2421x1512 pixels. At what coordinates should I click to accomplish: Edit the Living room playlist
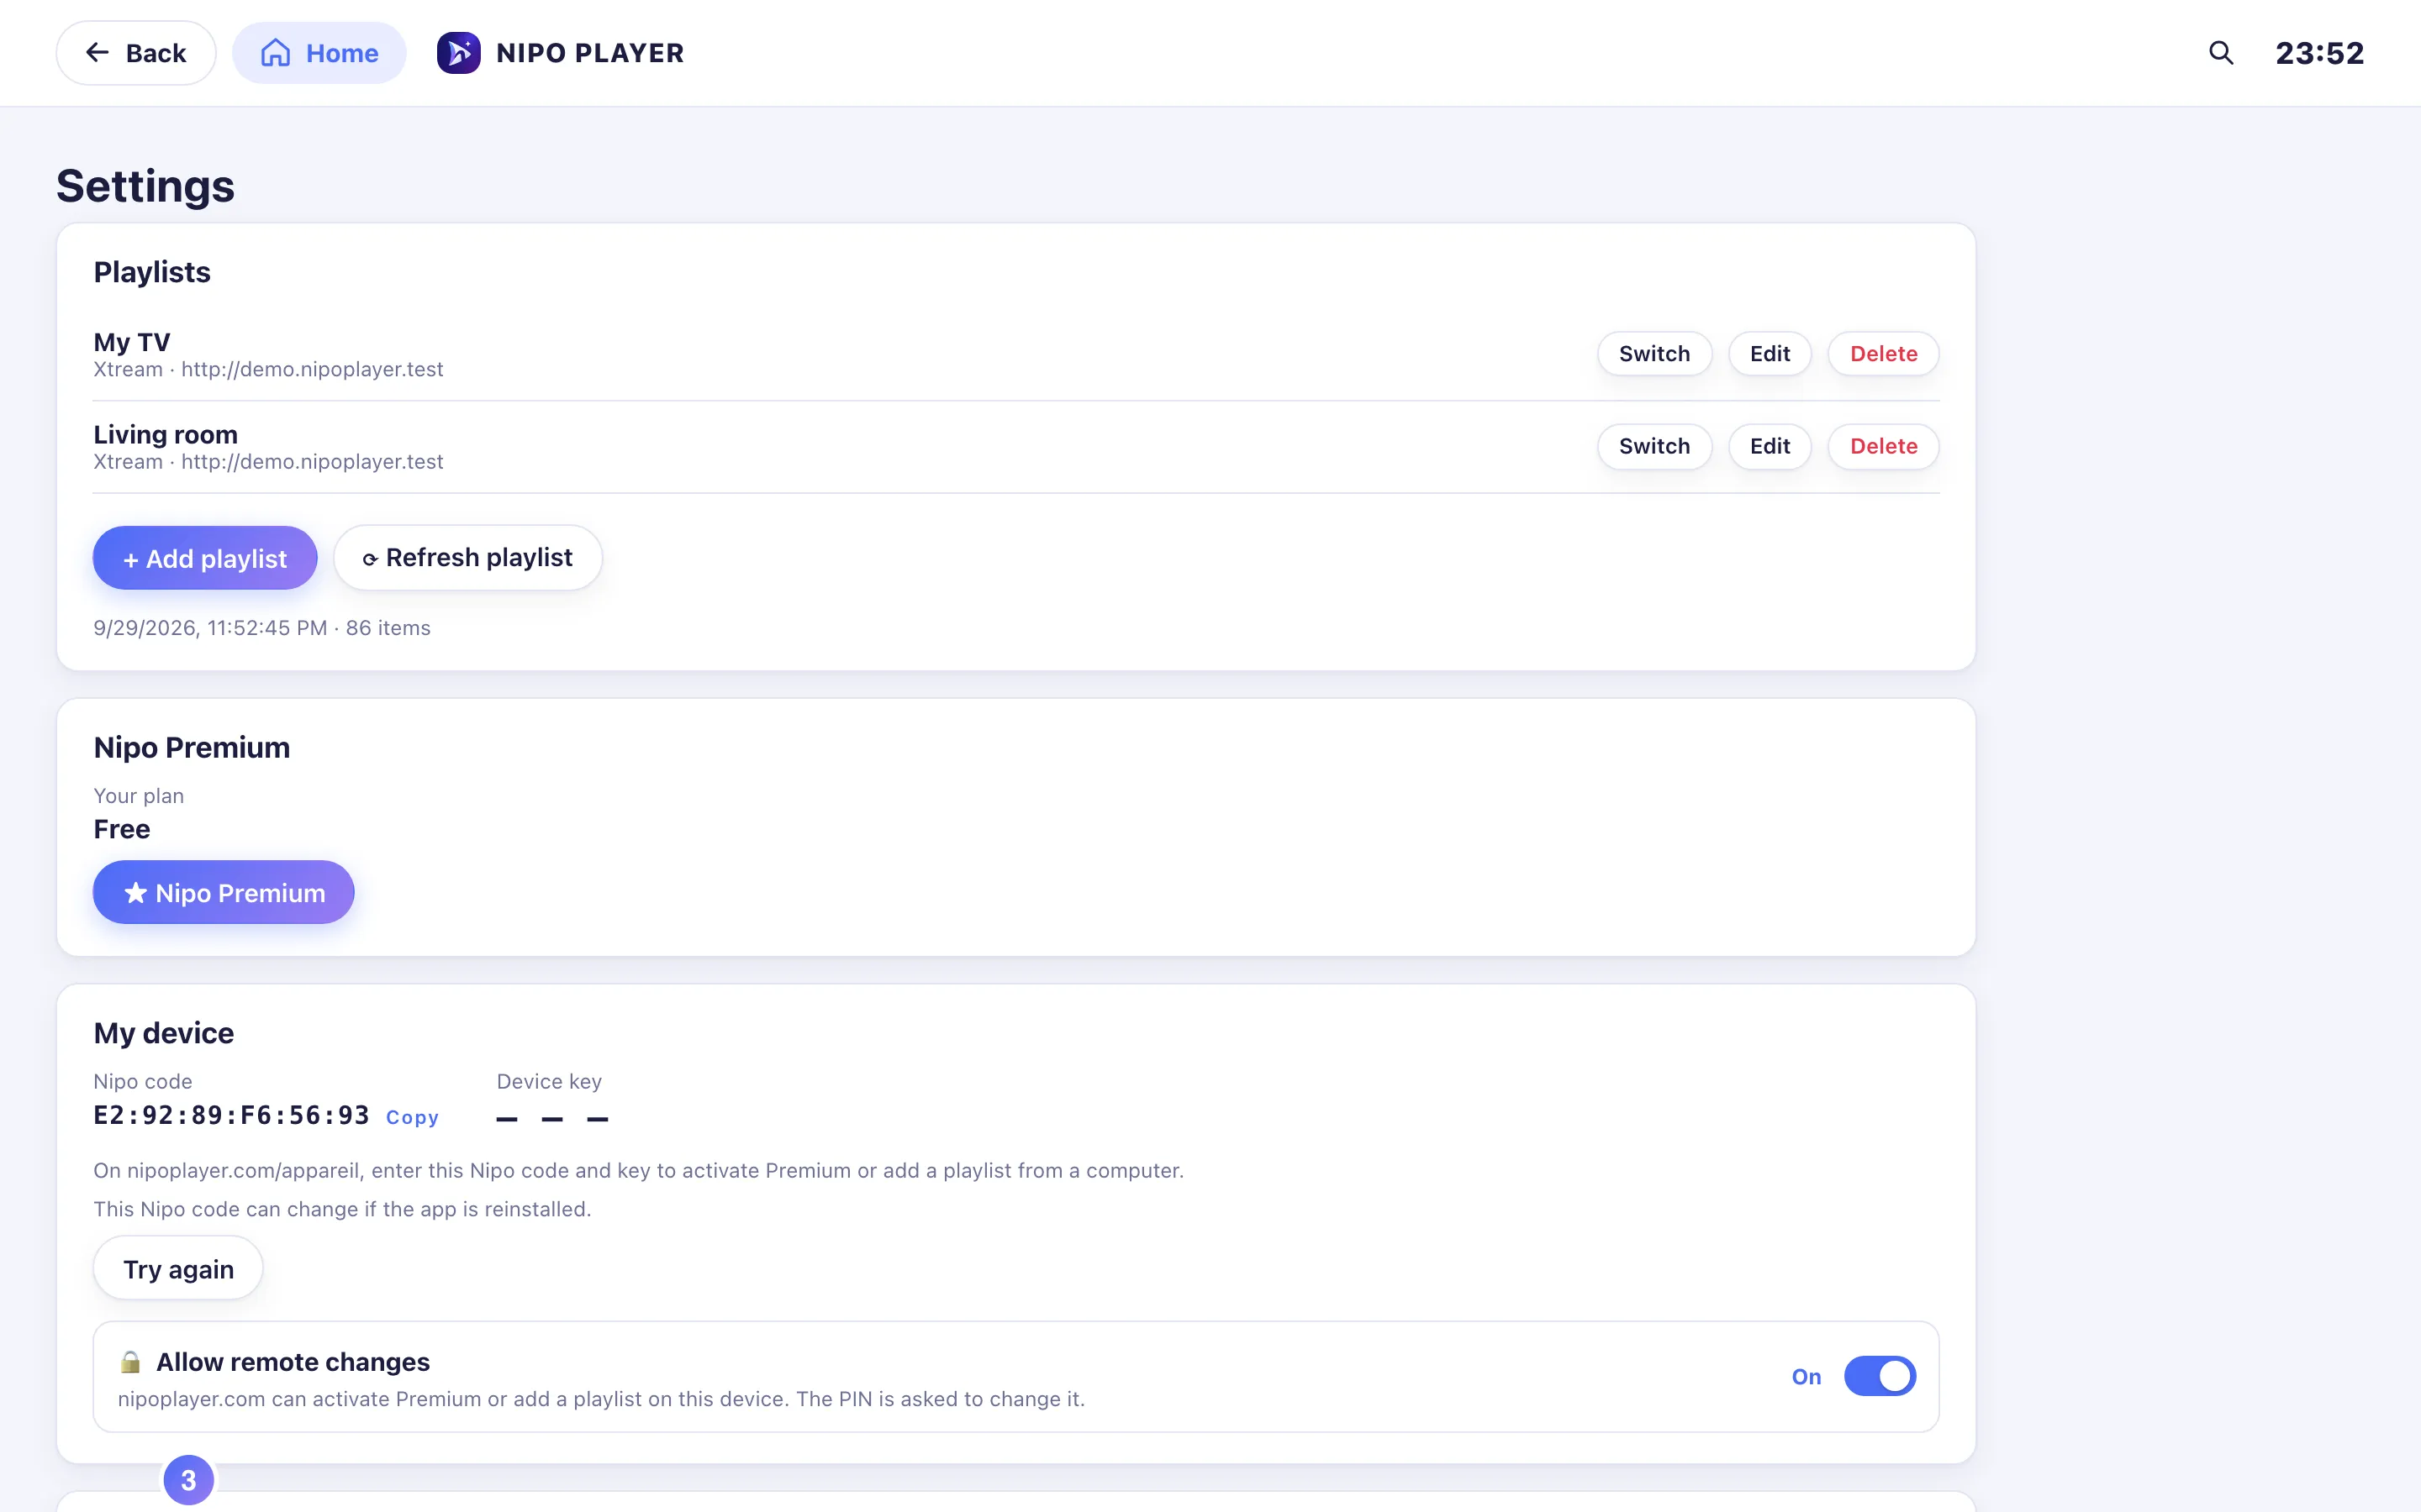pos(1769,446)
